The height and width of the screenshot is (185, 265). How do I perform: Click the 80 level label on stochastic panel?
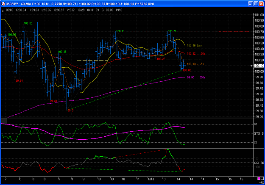pos(256,124)
